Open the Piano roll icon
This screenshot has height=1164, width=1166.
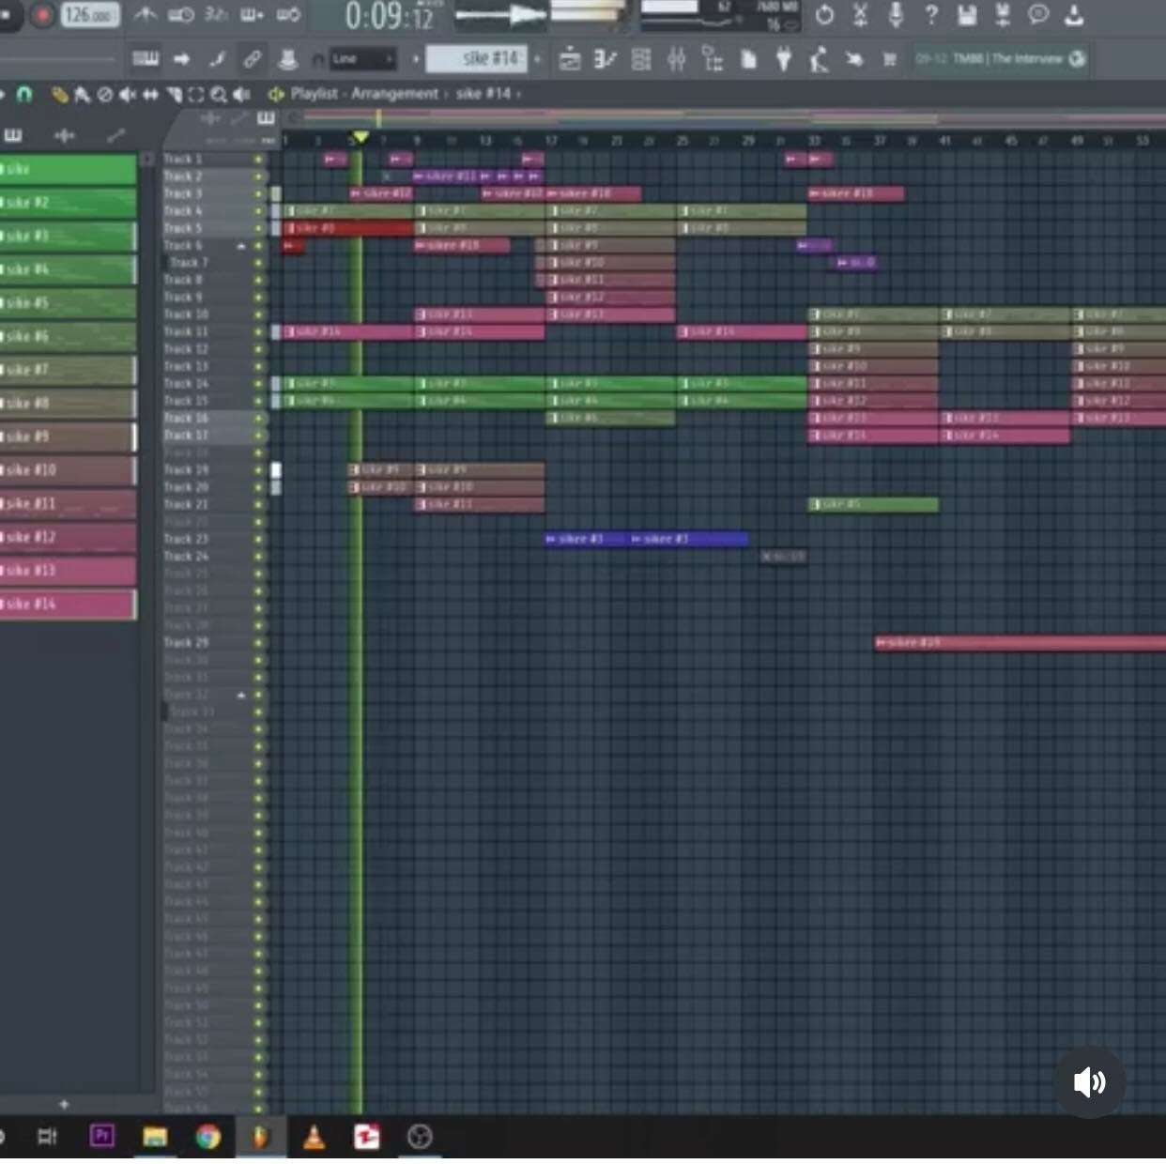pos(606,60)
